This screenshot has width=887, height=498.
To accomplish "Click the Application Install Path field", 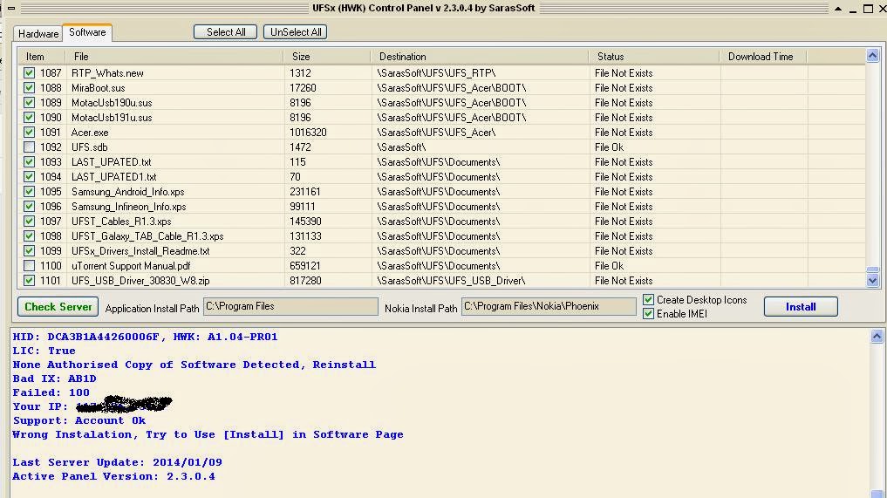I will [x=290, y=307].
